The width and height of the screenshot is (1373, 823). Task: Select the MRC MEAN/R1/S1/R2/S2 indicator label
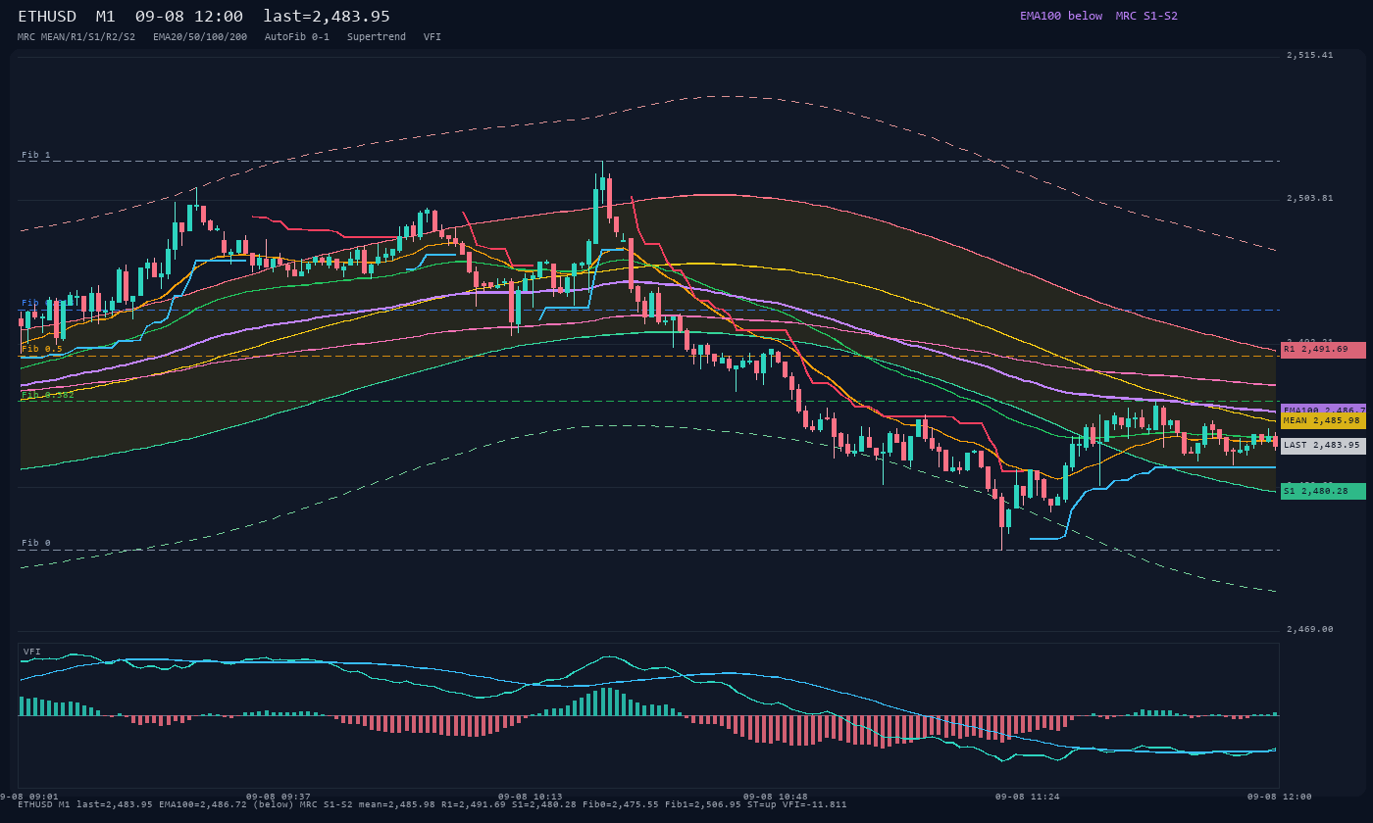[76, 36]
